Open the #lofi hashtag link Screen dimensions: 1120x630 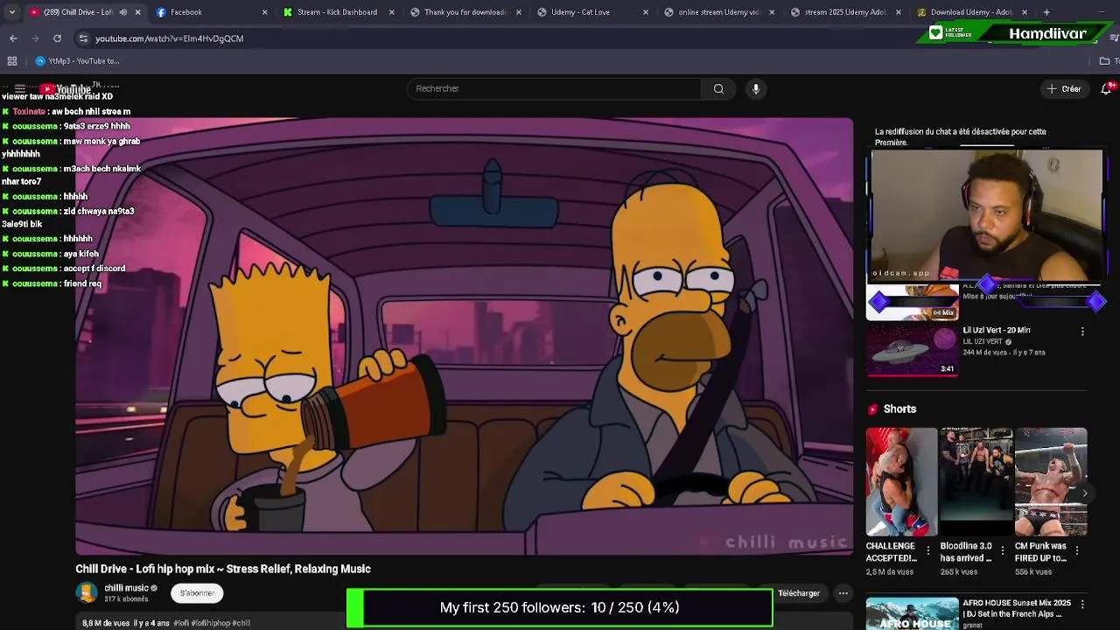pyautogui.click(x=181, y=623)
